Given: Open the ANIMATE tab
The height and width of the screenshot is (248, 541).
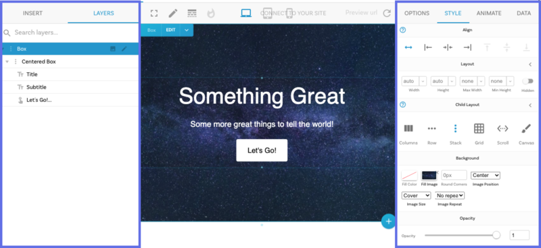Looking at the screenshot, I should 489,14.
